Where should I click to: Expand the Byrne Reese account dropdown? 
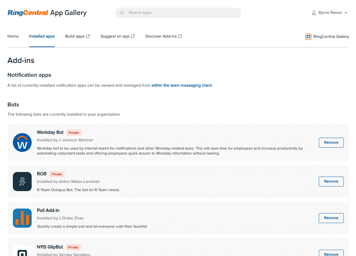pyautogui.click(x=346, y=13)
